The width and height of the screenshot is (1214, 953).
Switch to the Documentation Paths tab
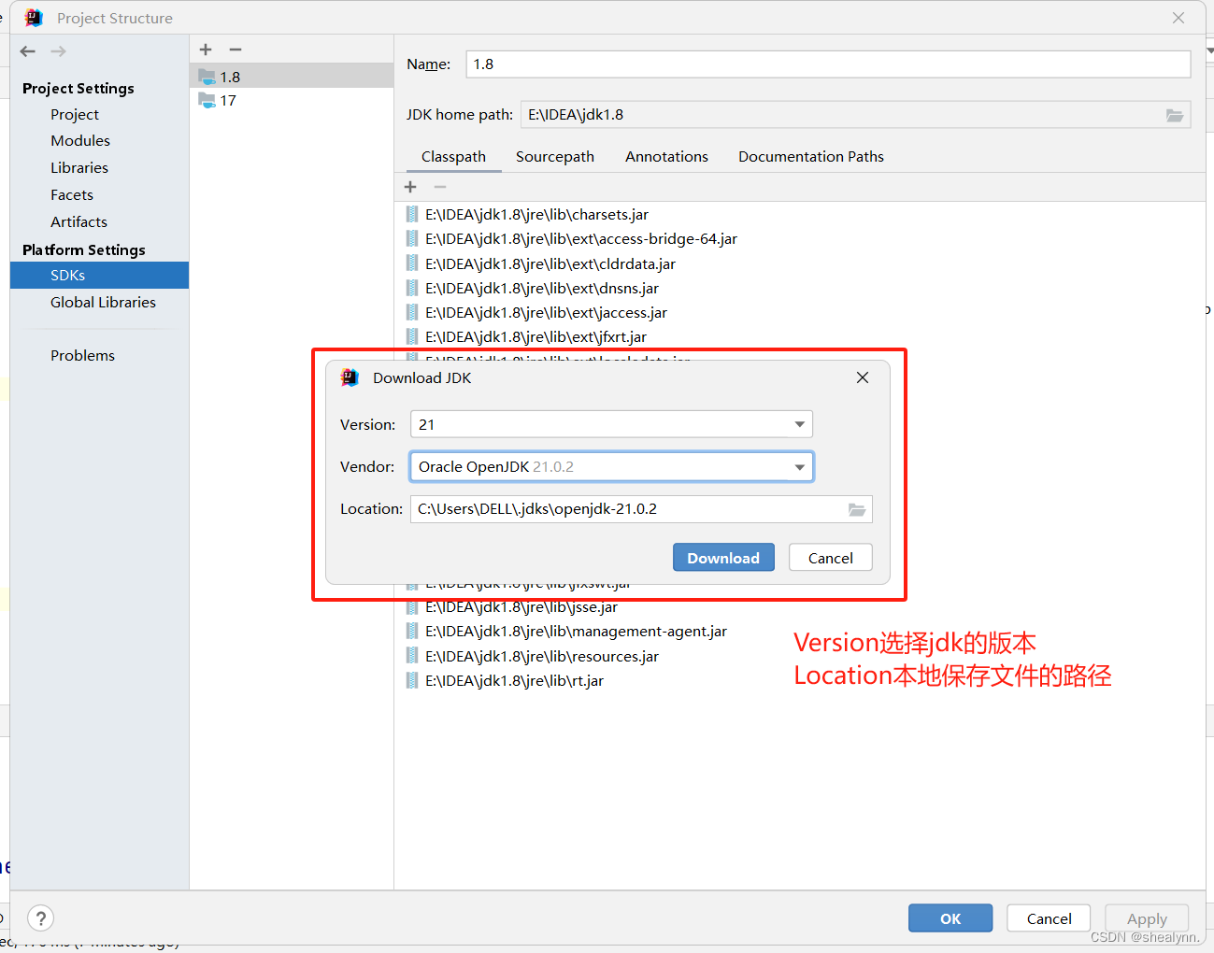coord(811,157)
